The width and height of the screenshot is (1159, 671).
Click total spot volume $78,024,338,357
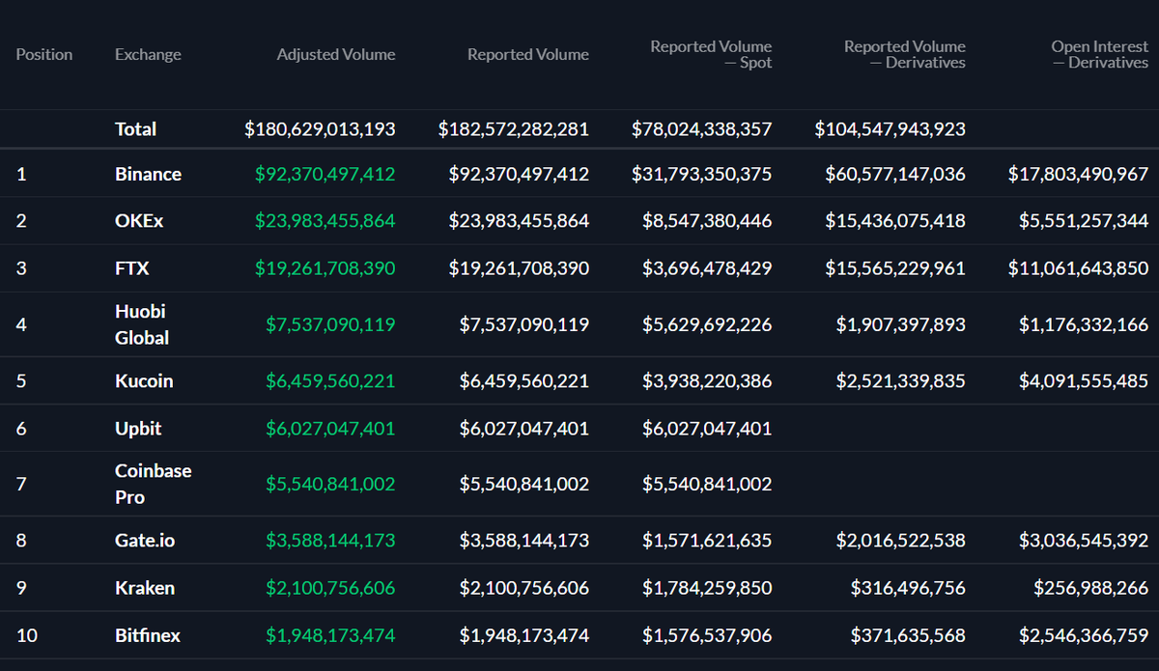click(x=702, y=129)
